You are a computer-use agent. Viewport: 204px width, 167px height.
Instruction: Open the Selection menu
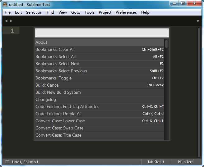[x=34, y=12]
